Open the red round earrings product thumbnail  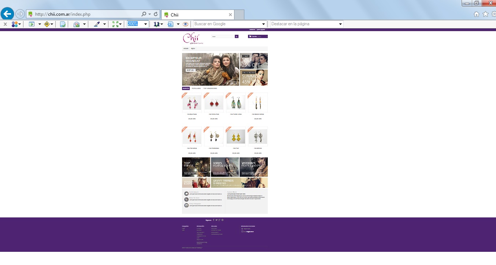point(214,102)
